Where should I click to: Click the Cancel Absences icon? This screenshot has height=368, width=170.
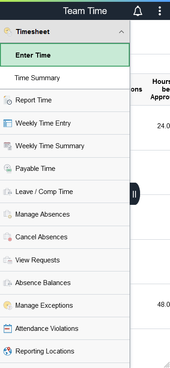(8, 237)
